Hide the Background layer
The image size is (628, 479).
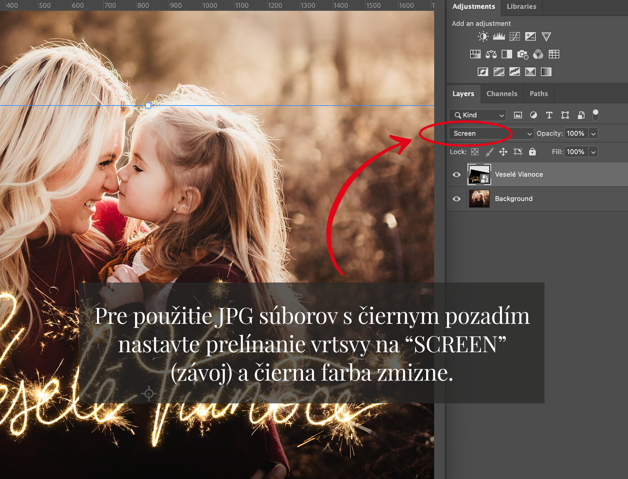(457, 199)
